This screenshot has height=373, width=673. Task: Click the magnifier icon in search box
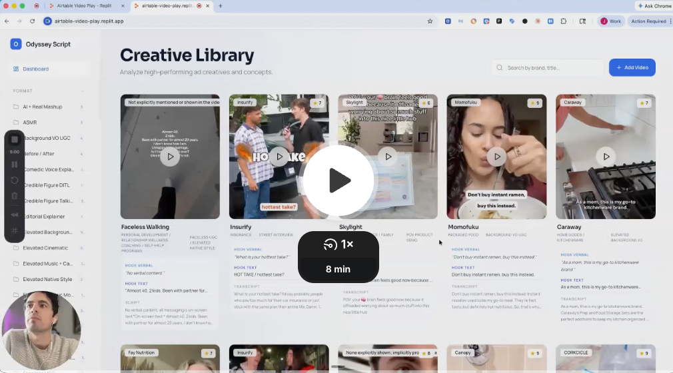click(x=500, y=68)
